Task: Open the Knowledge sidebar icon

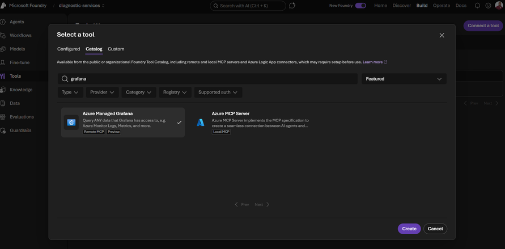Action: click(x=3, y=90)
